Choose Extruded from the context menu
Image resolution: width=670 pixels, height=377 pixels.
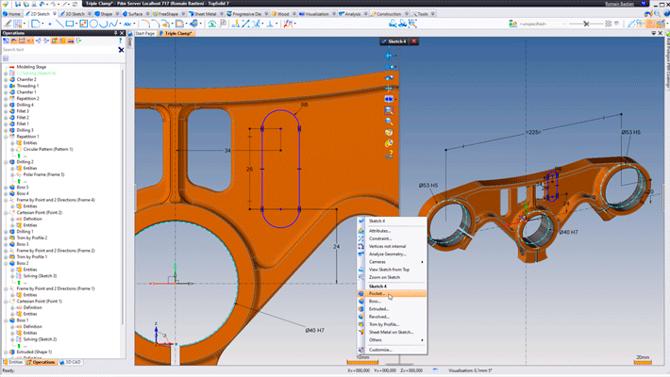point(379,308)
